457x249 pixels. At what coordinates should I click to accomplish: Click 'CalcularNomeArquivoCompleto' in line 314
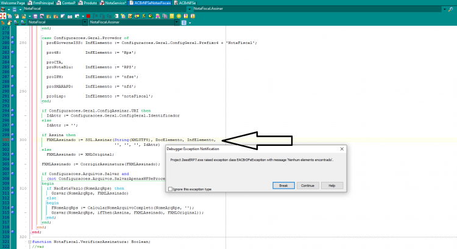(x=121, y=208)
